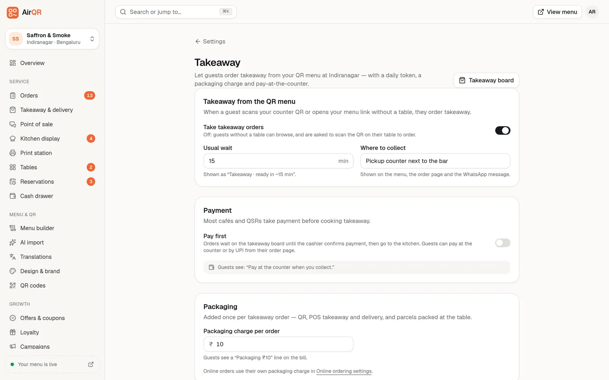
Task: Open the Kitchen display icon in sidebar
Action: (x=13, y=139)
